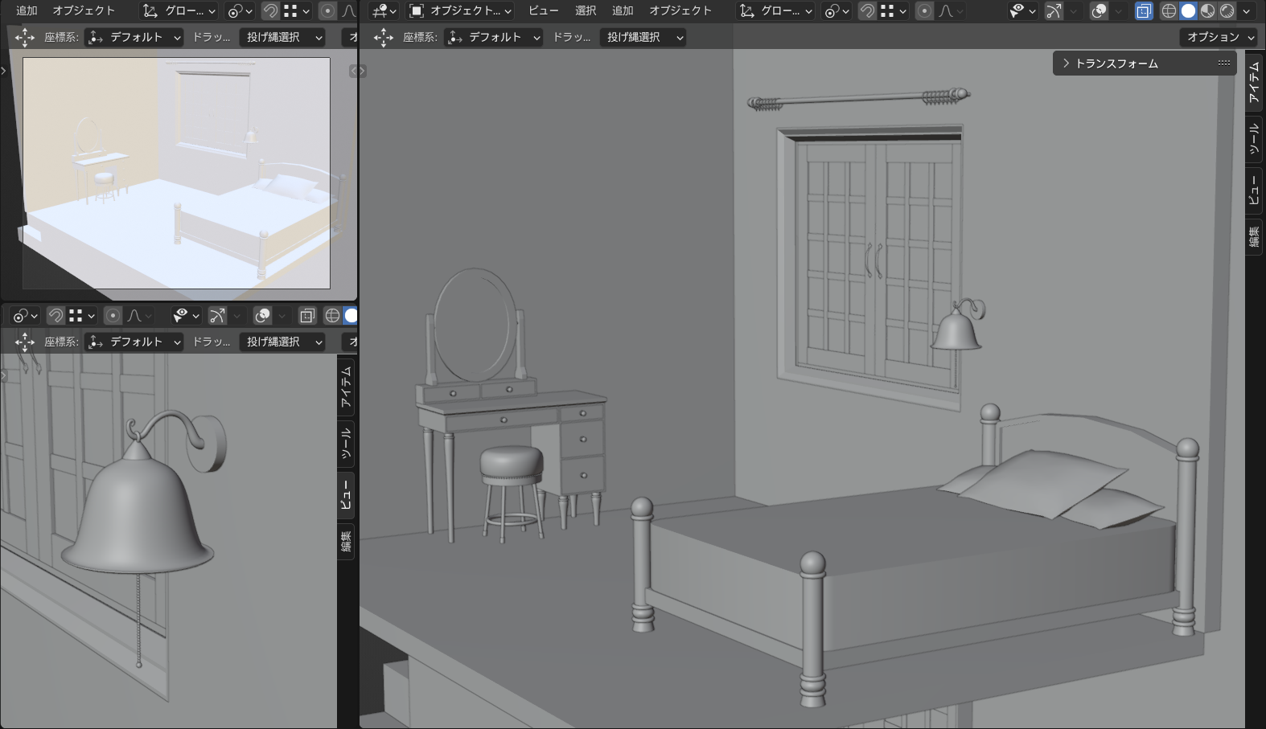The width and height of the screenshot is (1266, 729).
Task: Click the move tool icon in the bottom-left viewport
Action: pyautogui.click(x=25, y=342)
